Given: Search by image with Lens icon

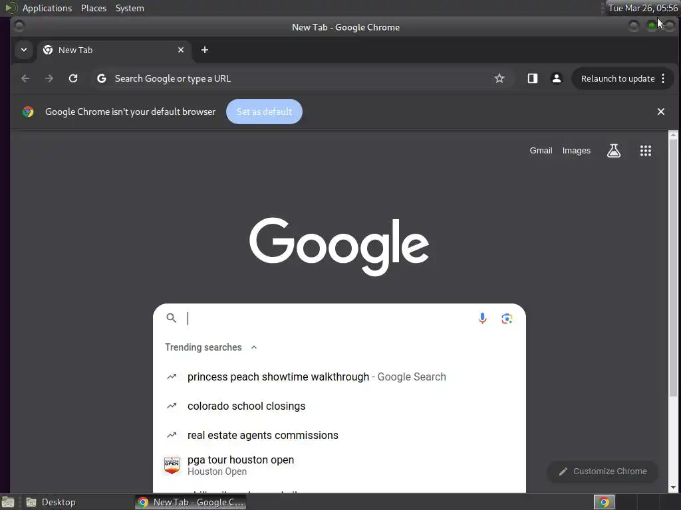Looking at the screenshot, I should click(507, 318).
